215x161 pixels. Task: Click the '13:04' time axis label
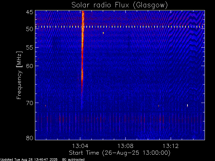pos(80,146)
